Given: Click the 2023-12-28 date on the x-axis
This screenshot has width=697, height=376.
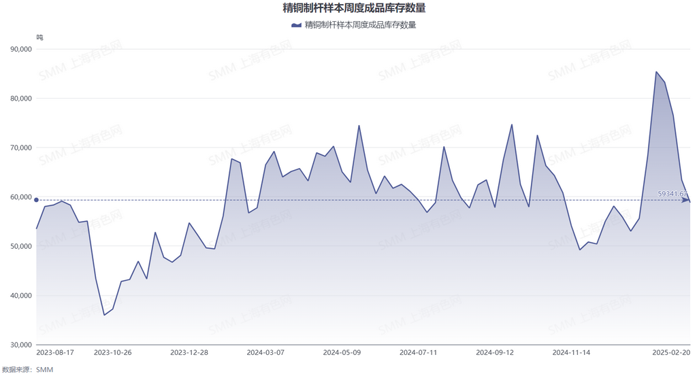Looking at the screenshot, I should click(x=189, y=353).
